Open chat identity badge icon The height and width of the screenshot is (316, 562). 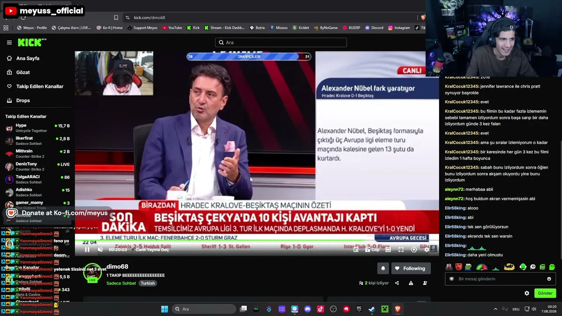tap(451, 279)
